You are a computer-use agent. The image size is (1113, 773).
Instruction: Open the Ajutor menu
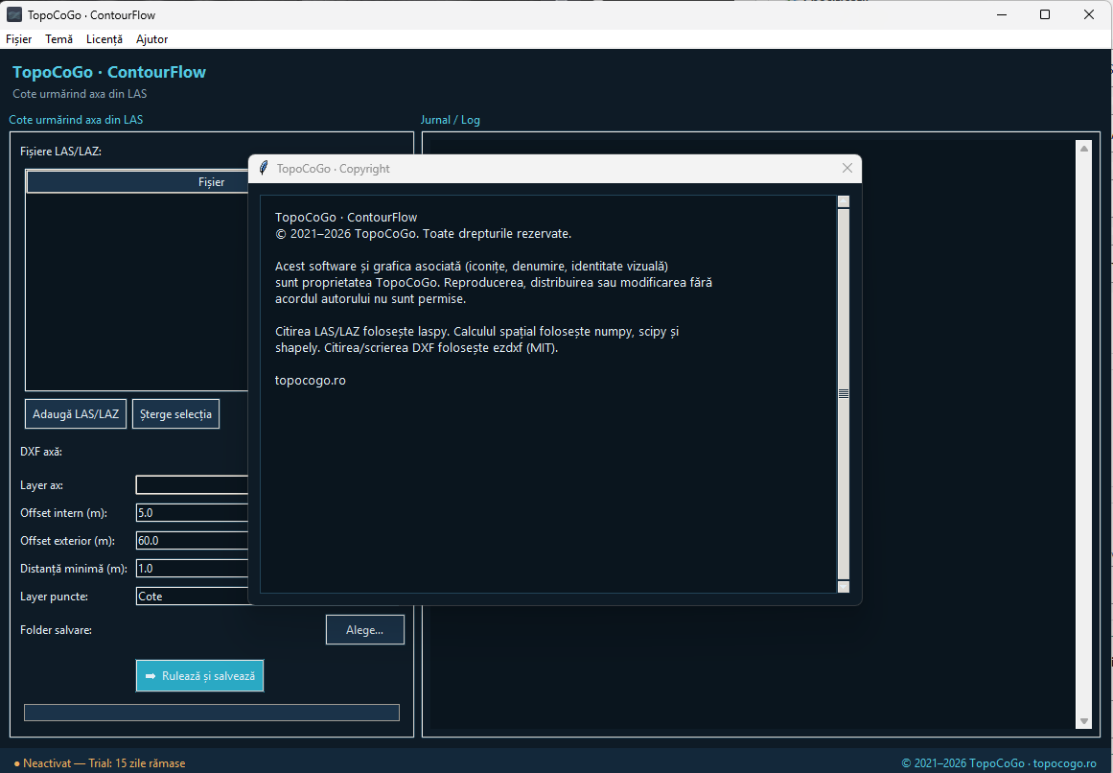tap(151, 39)
